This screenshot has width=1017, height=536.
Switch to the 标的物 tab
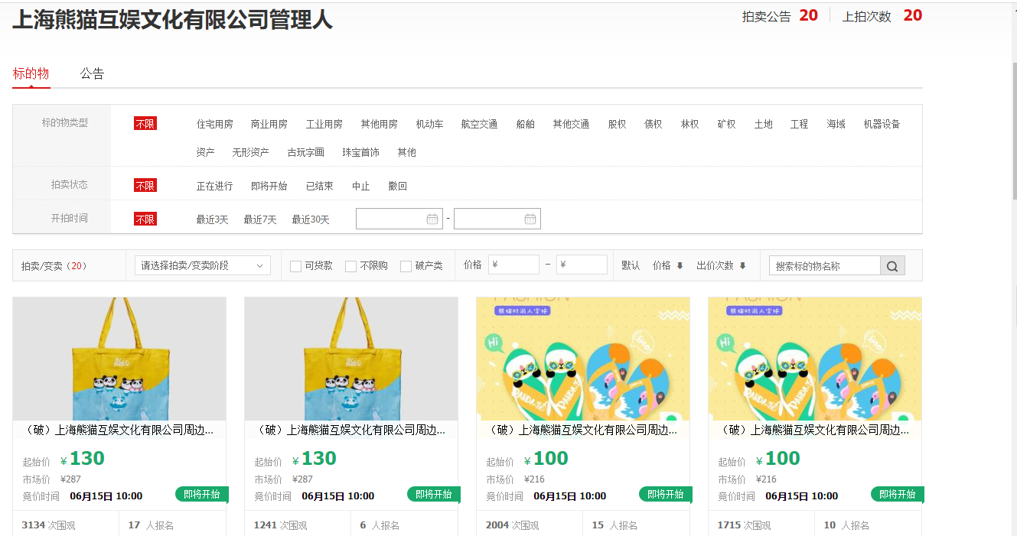tap(31, 73)
